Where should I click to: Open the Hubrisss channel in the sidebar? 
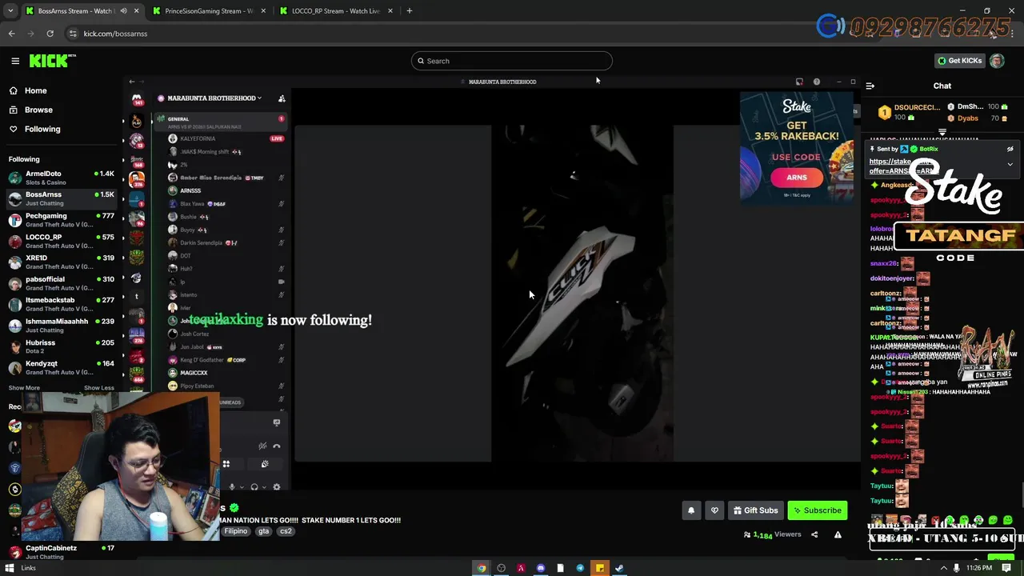pos(61,346)
